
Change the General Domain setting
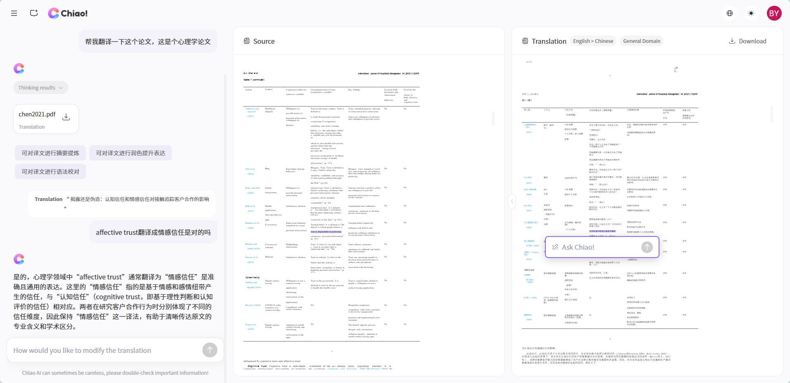pos(641,41)
